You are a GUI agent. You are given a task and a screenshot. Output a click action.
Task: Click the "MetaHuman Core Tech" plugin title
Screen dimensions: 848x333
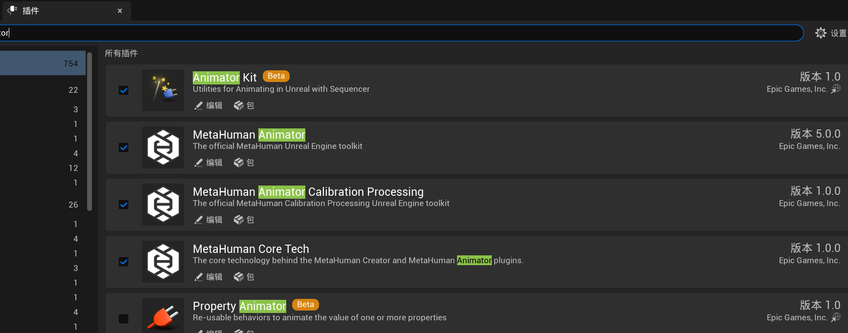point(251,249)
